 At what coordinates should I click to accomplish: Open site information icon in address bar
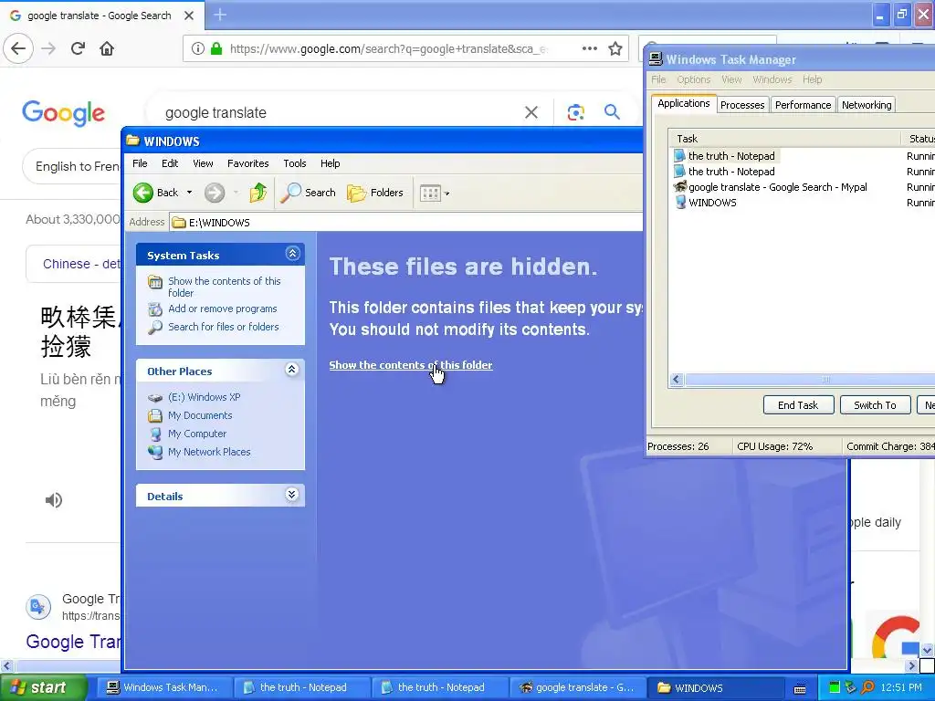[198, 49]
